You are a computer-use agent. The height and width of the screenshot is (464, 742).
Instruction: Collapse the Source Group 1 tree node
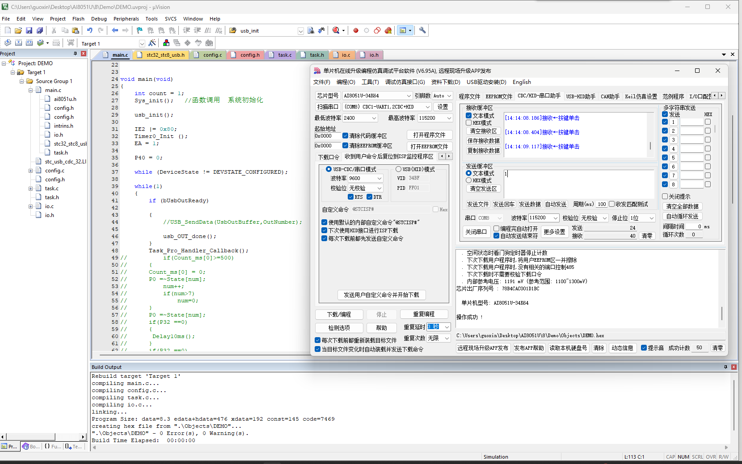21,81
